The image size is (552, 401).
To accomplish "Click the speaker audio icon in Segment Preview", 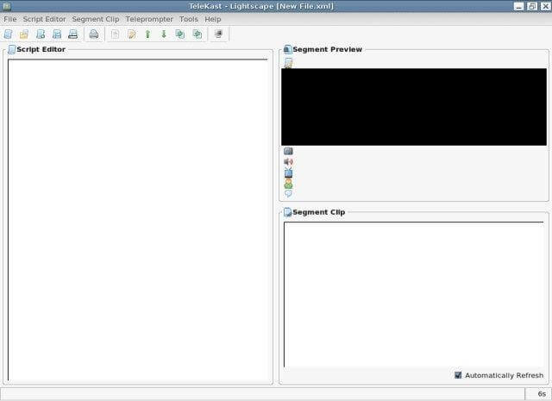I will pos(288,161).
